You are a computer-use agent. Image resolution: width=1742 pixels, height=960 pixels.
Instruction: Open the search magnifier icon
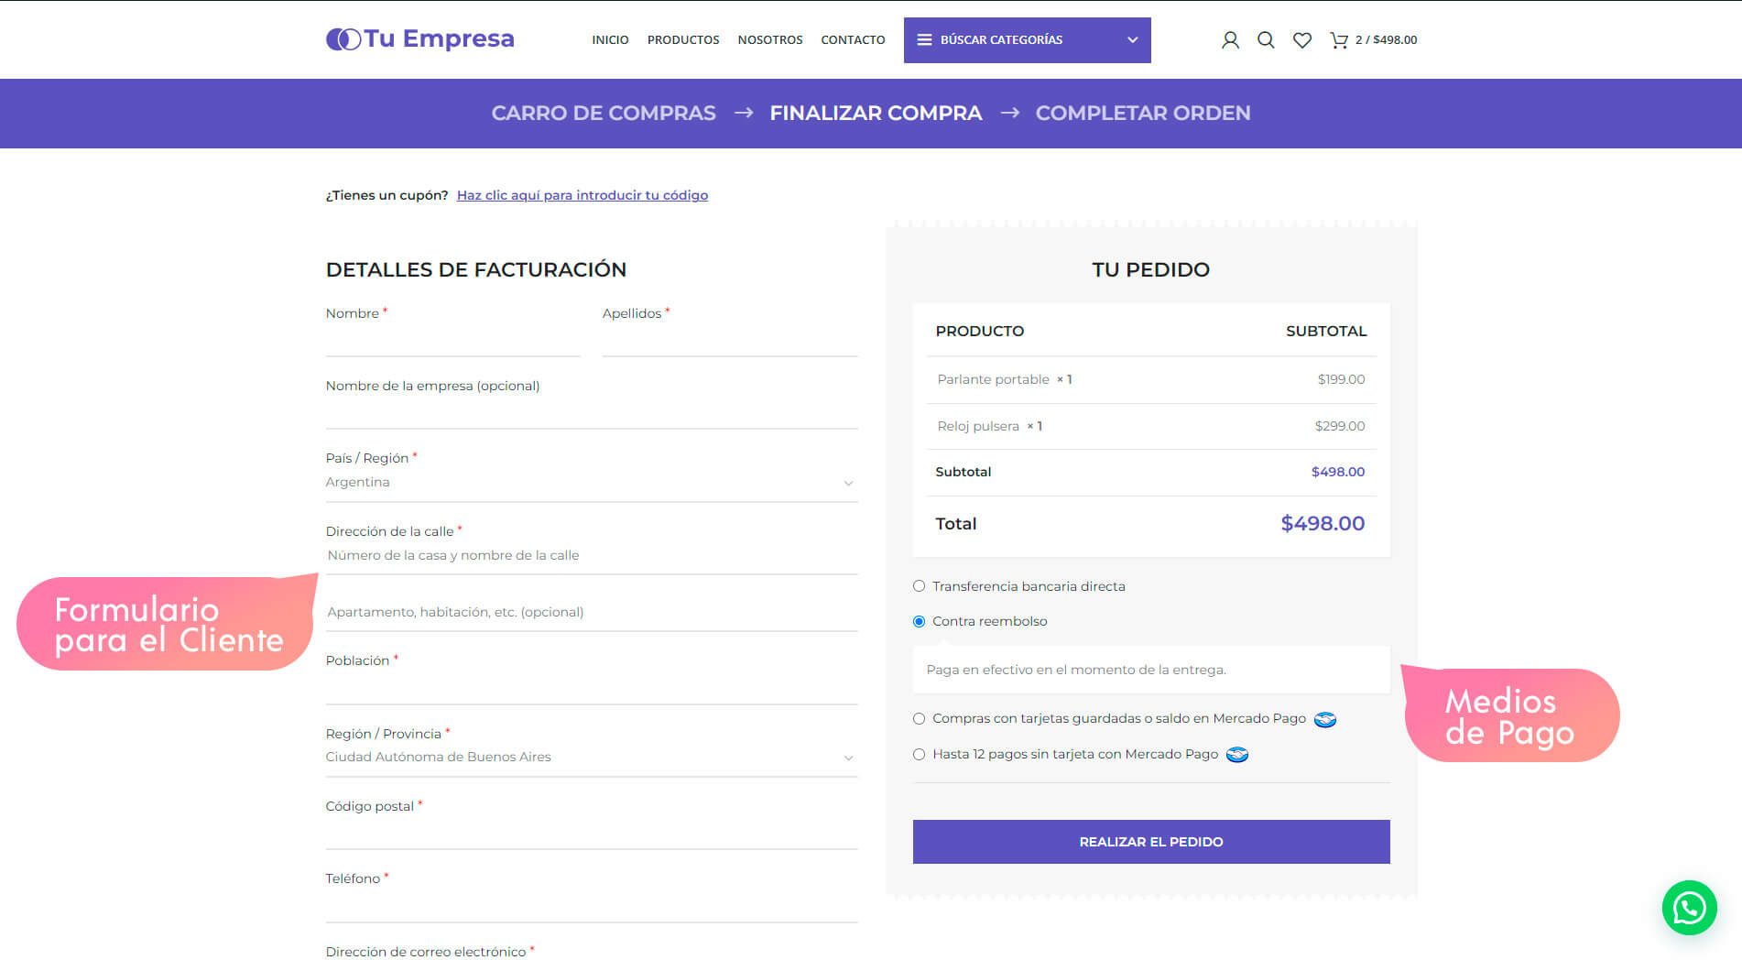1266,40
